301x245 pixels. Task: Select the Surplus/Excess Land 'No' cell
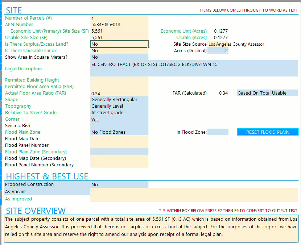click(x=119, y=44)
